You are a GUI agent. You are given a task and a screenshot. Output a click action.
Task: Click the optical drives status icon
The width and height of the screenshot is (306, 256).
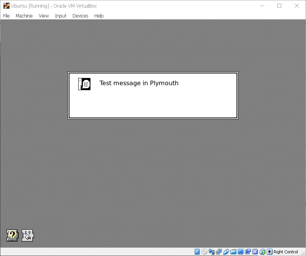[204, 252]
